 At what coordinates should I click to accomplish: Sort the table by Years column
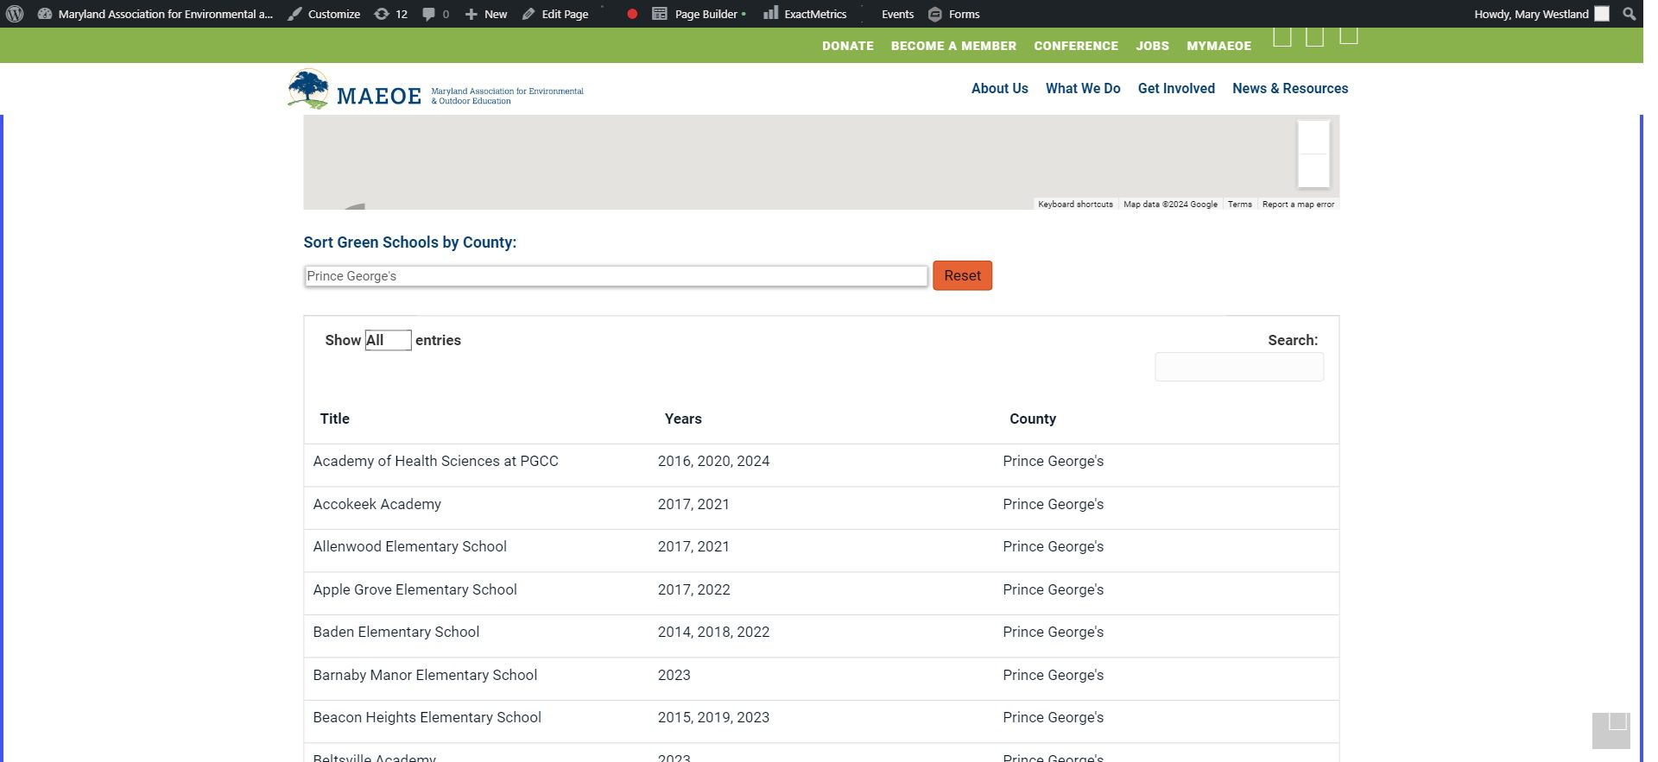point(683,419)
